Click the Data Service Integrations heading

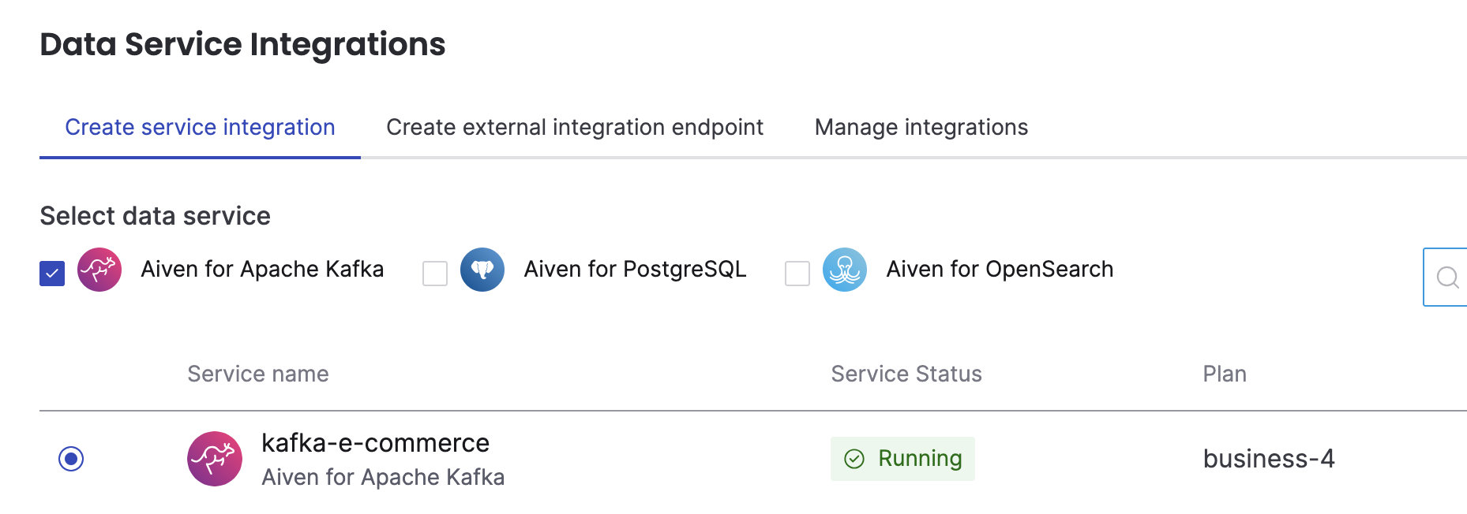pos(242,44)
